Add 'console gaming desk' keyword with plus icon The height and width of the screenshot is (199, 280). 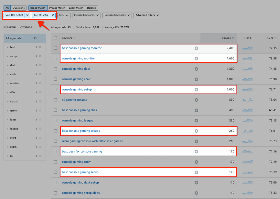(x=196, y=69)
